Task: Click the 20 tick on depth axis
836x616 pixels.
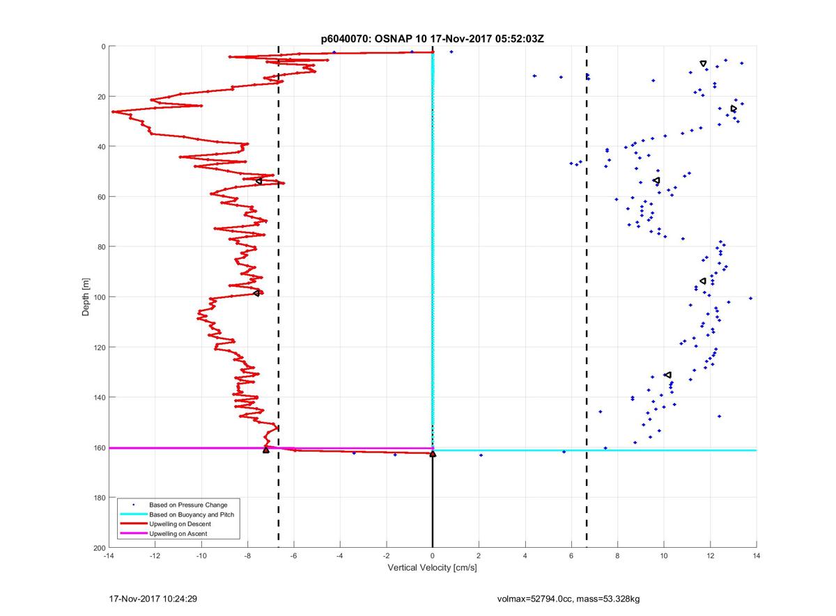Action: tap(101, 97)
